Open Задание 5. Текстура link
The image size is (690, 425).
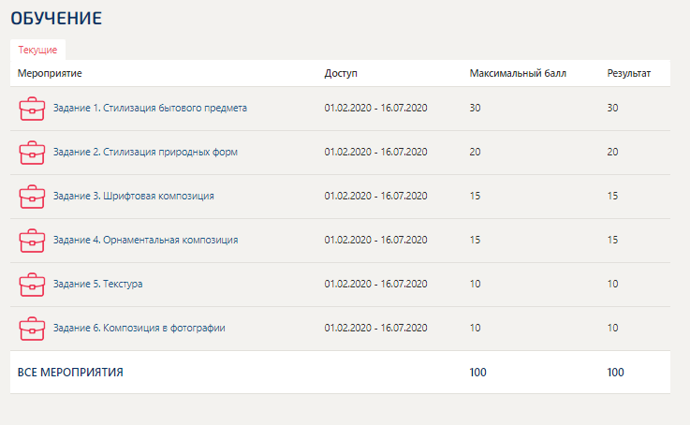point(97,284)
